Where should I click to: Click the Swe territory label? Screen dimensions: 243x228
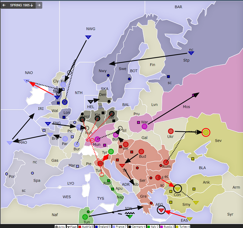[x=123, y=69]
